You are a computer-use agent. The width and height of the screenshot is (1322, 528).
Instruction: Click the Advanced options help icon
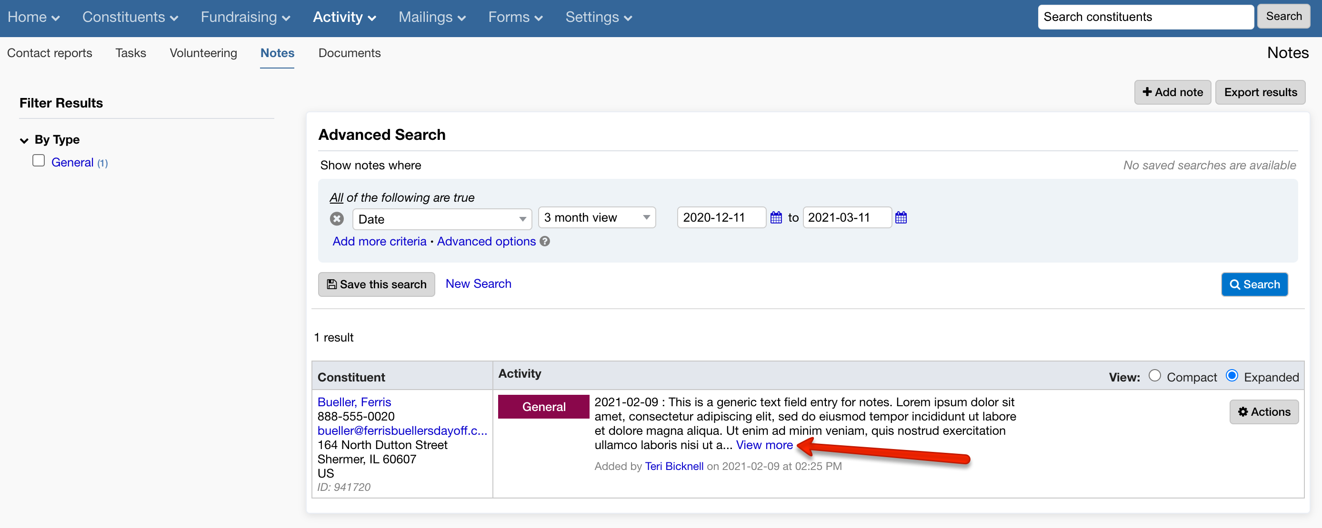(545, 242)
